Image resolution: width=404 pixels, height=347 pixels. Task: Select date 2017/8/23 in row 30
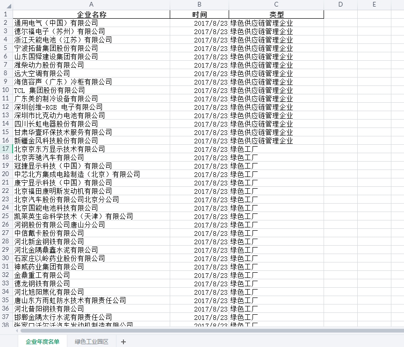(x=199, y=258)
